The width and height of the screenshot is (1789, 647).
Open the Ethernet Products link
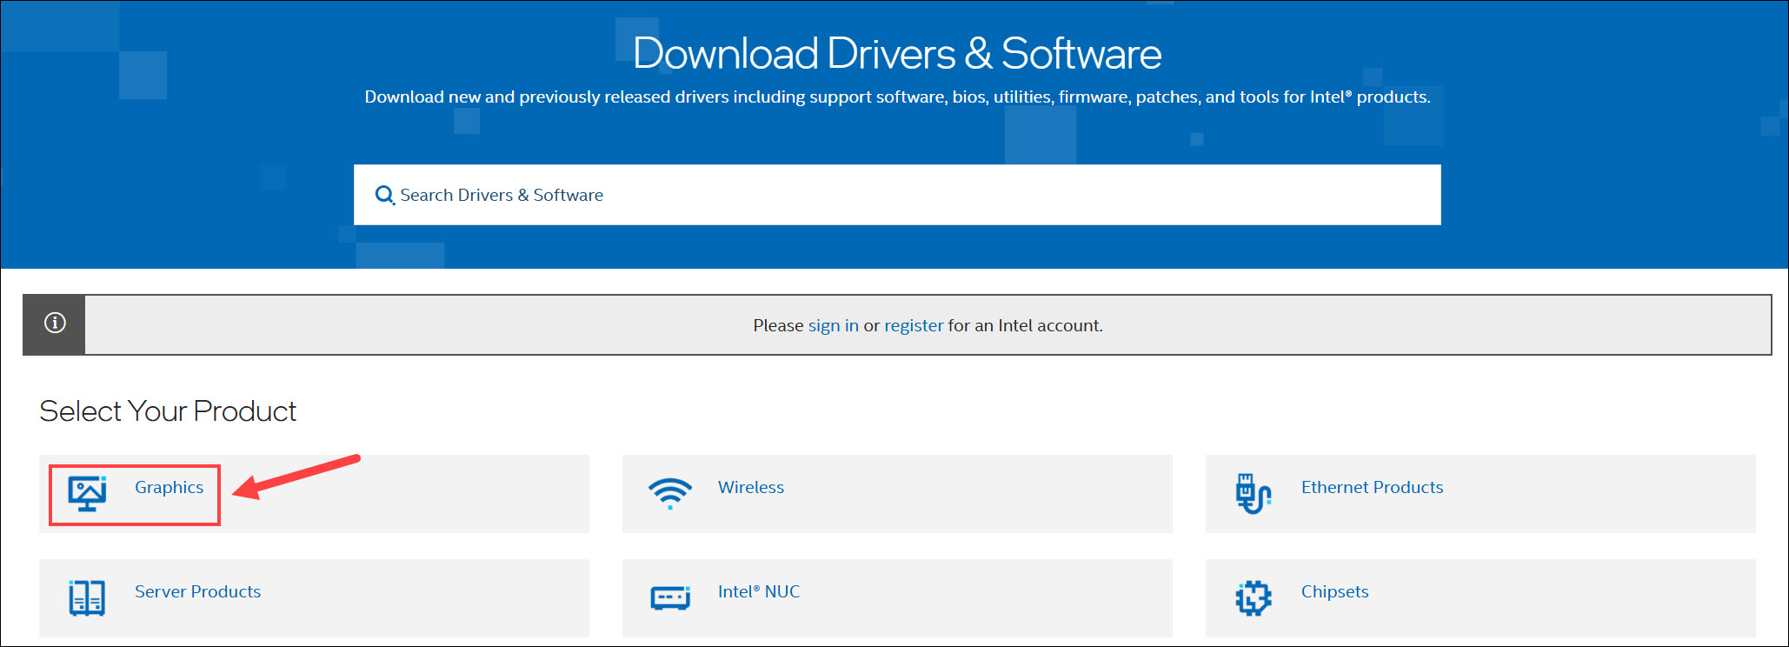[x=1372, y=487]
